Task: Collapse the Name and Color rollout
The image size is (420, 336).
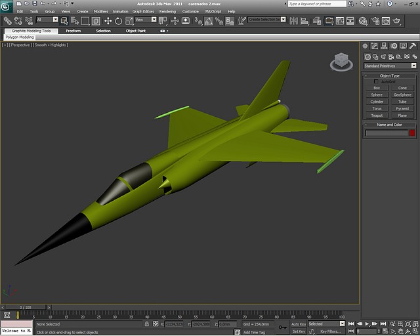Action: (x=389, y=125)
